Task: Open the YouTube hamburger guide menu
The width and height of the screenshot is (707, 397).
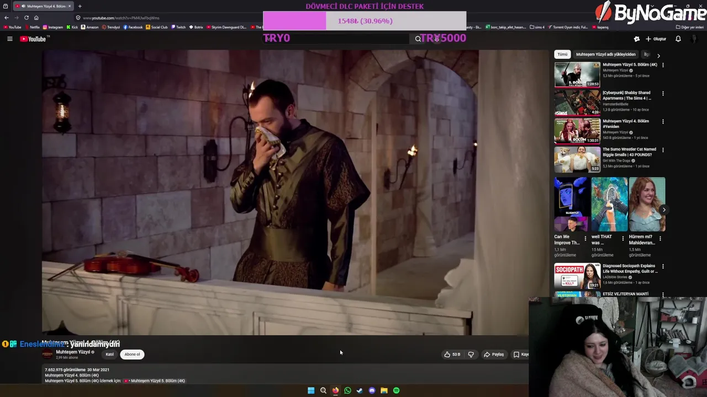Action: pos(9,39)
